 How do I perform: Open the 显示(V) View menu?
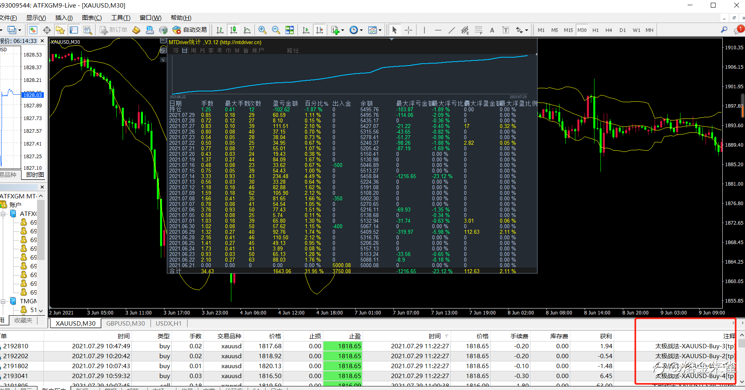tap(36, 18)
